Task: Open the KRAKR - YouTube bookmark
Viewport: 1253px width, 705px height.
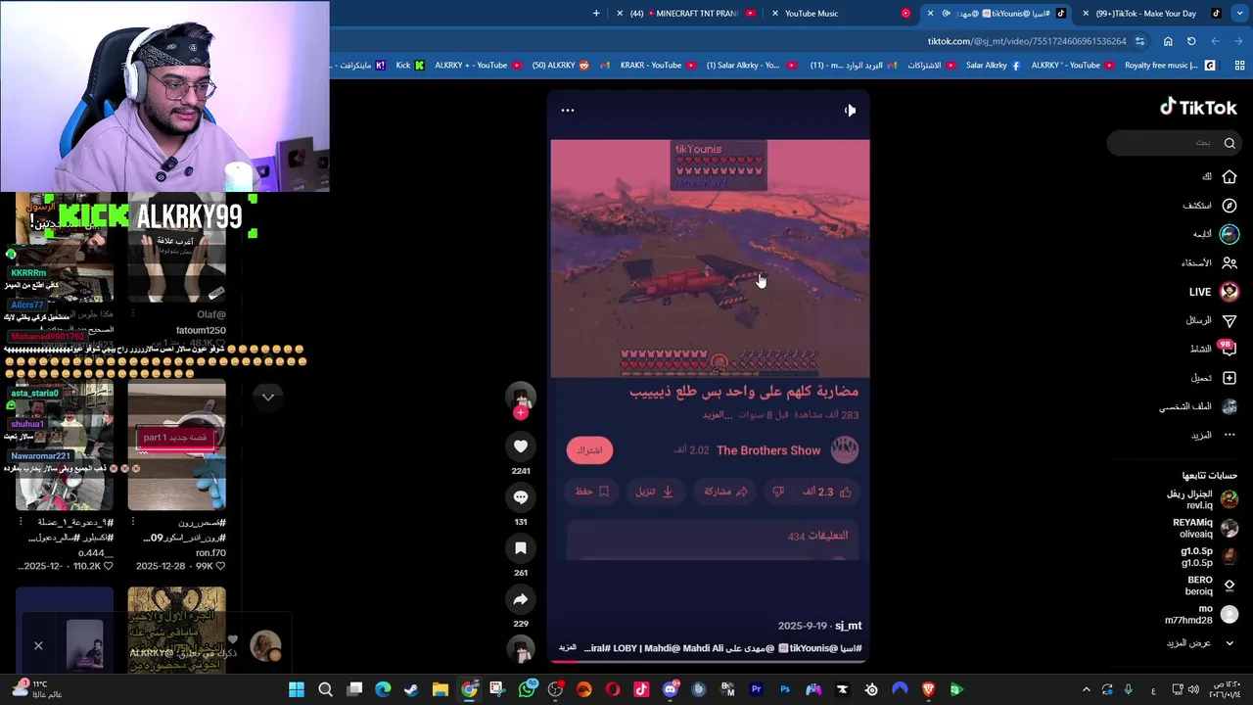Action: [657, 66]
